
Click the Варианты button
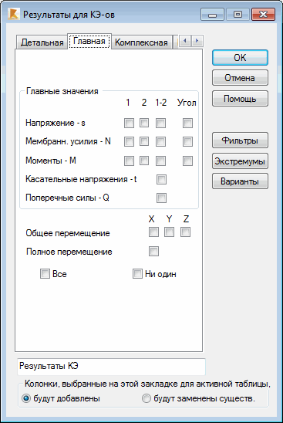(x=240, y=181)
